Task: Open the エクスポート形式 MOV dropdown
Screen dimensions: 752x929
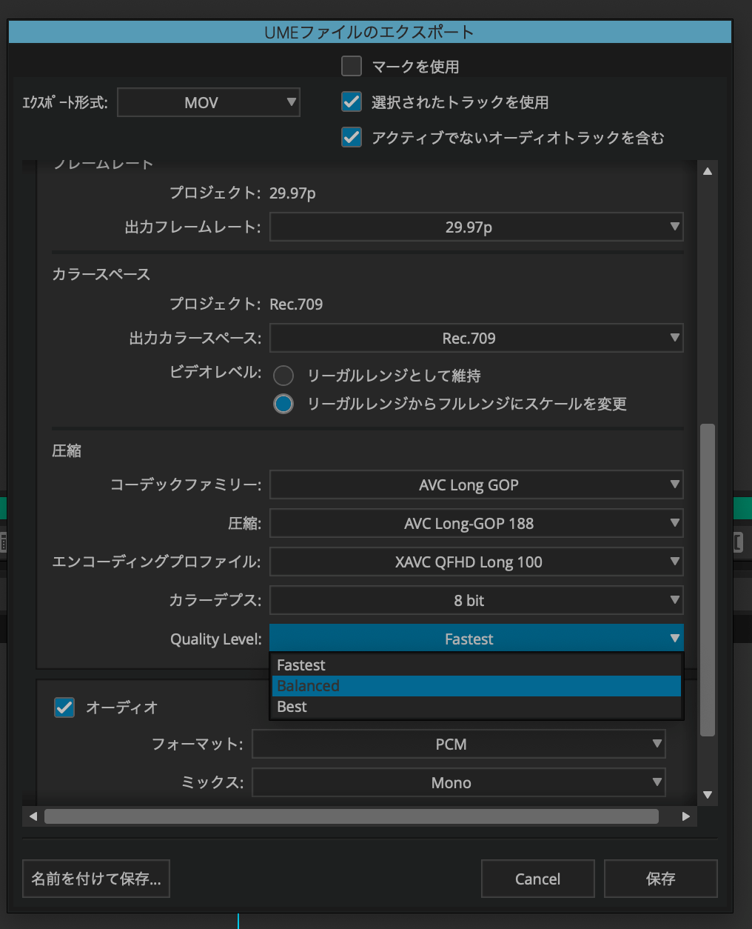Action: point(209,102)
